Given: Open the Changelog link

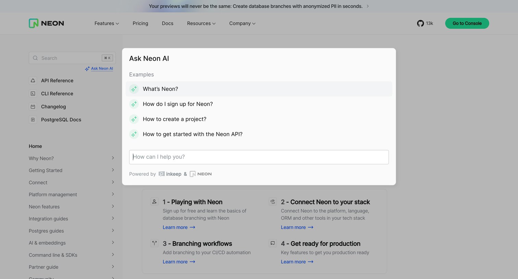Looking at the screenshot, I should pyautogui.click(x=53, y=107).
